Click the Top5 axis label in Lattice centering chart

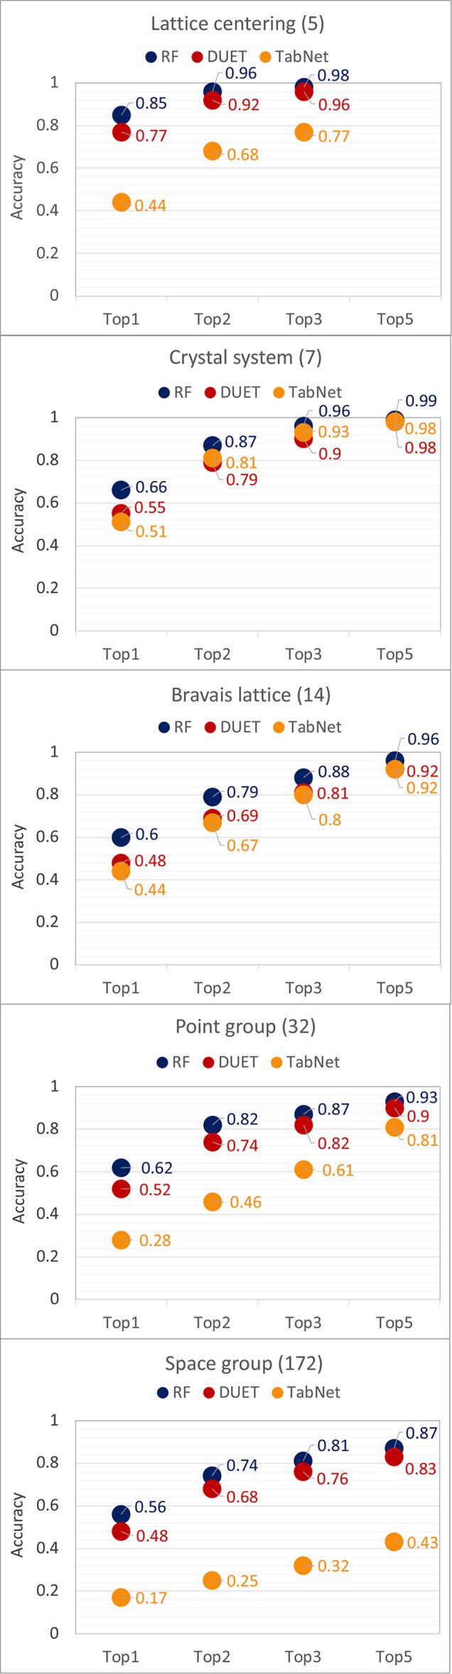coord(394,319)
